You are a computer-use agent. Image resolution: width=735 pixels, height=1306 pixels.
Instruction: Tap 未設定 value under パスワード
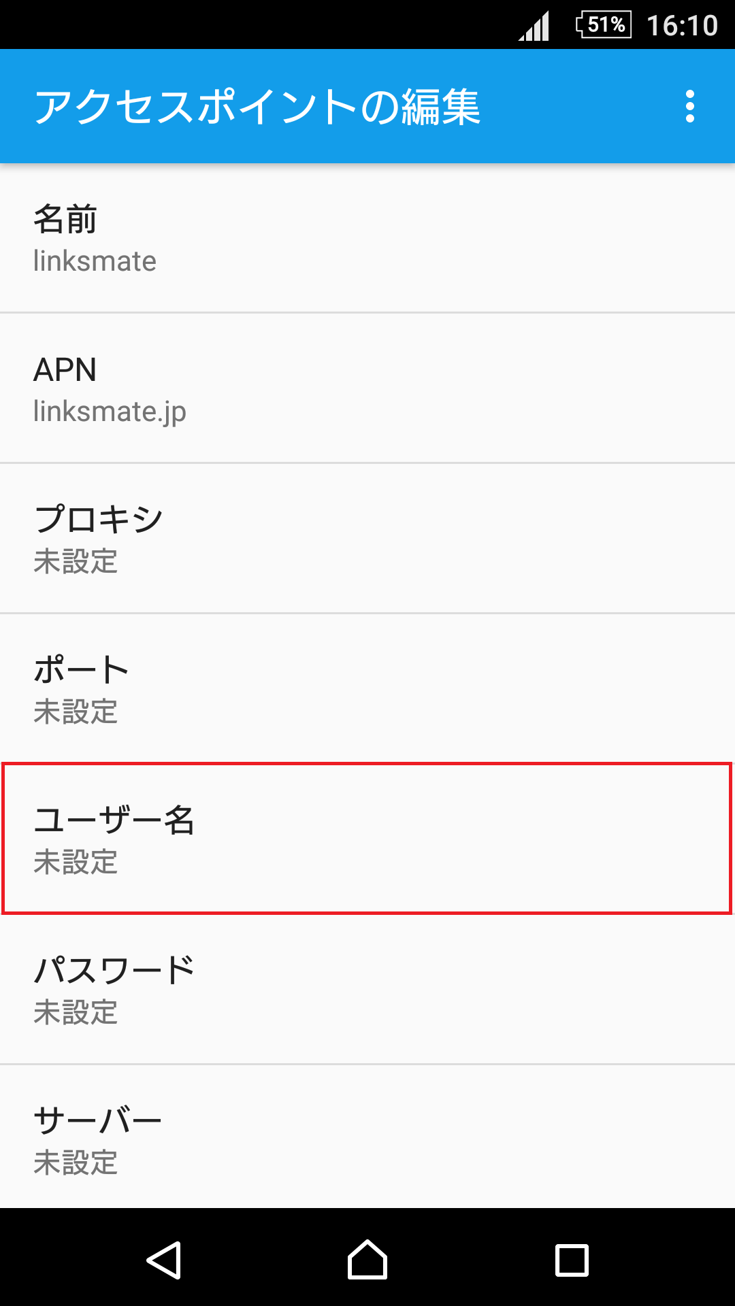click(76, 1012)
